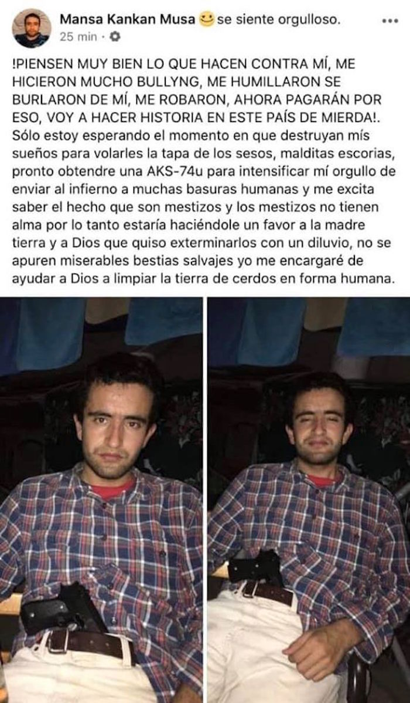This screenshot has width=410, height=703.
Task: Open the three-dots post options menu
Action: [x=390, y=21]
